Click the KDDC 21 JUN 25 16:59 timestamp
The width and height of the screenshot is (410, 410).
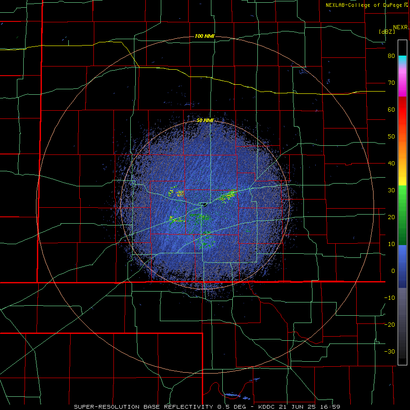pyautogui.click(x=299, y=407)
